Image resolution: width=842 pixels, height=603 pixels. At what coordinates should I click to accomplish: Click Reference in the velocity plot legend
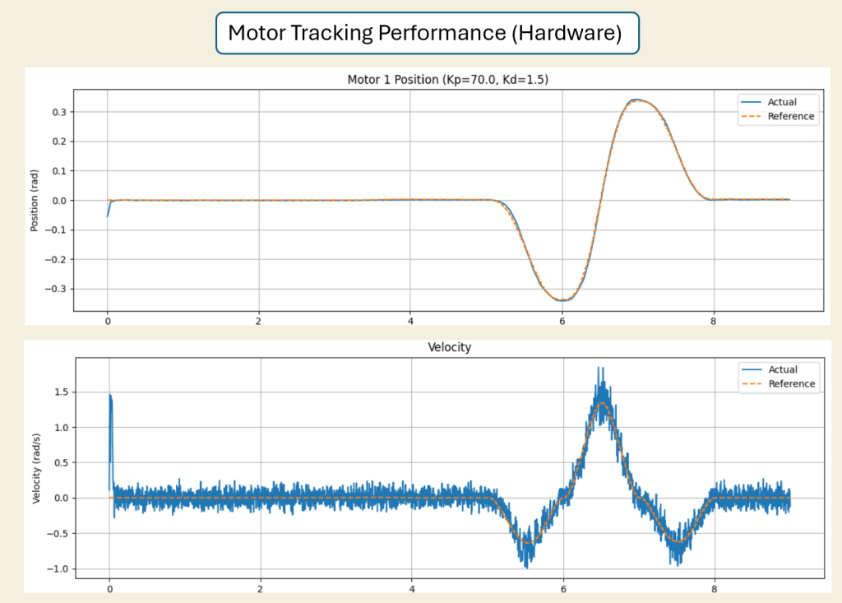(791, 383)
